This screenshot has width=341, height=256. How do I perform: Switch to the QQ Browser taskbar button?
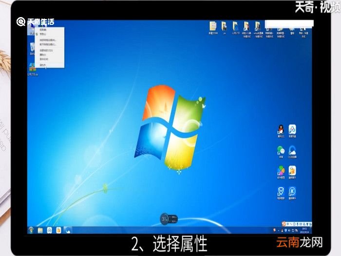[68, 230]
